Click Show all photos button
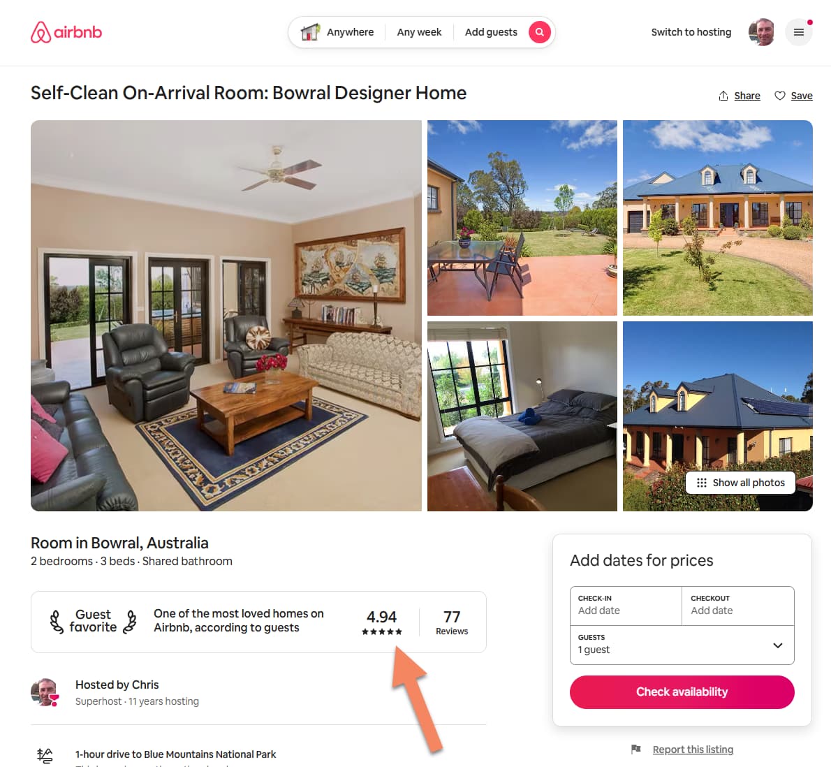831x767 pixels. [740, 483]
